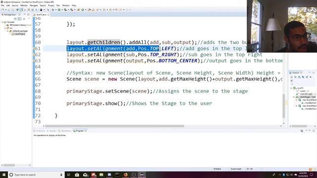Click the New Java Class icon
Screen dimensions: 317x178
(x=83, y=10)
